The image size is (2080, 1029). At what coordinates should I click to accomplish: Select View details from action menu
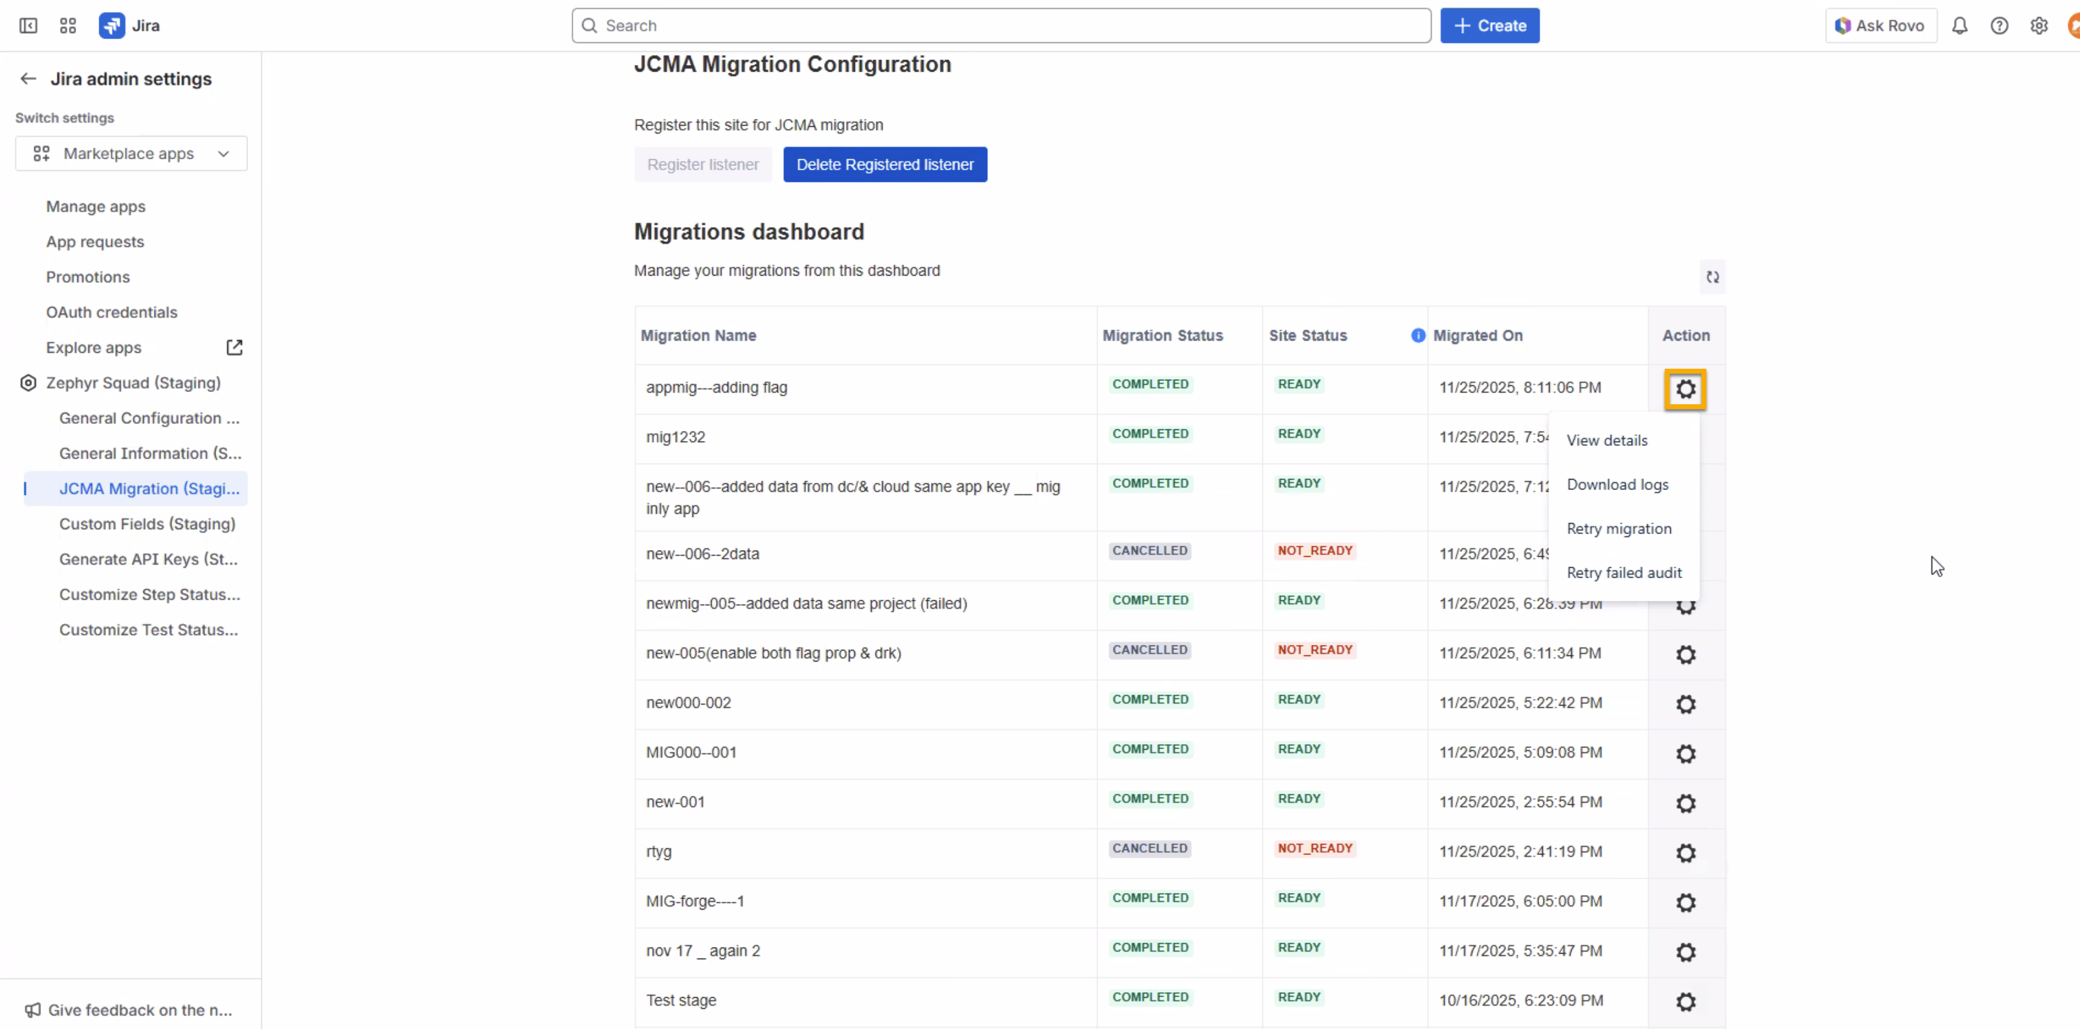[x=1607, y=440]
